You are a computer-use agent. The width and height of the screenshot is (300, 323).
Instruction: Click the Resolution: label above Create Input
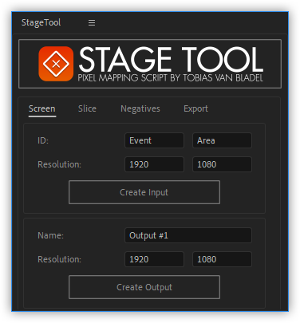click(x=60, y=164)
